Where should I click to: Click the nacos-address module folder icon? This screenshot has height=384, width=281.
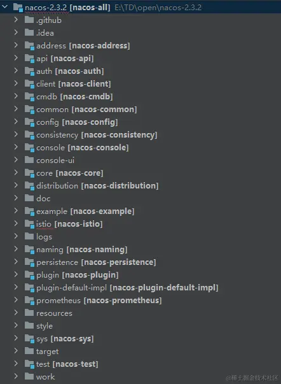coord(29,46)
